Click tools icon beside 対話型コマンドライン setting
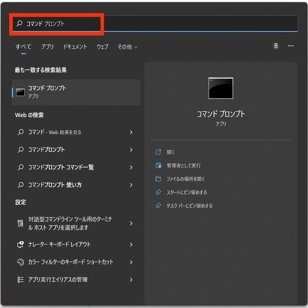Image resolution: width=308 pixels, height=308 pixels. coord(20,223)
